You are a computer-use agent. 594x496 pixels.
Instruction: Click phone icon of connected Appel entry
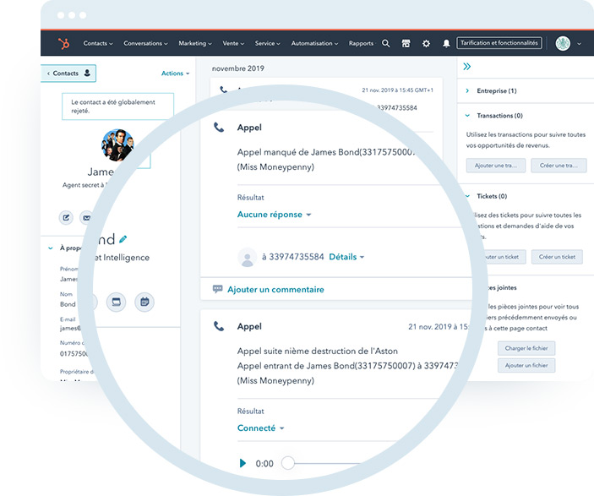coord(219,326)
